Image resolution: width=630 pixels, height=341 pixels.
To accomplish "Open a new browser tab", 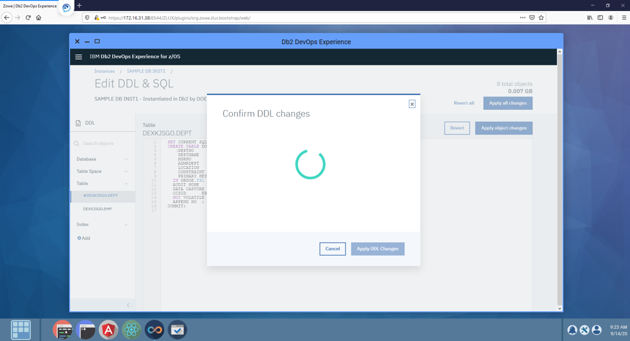I will [x=79, y=6].
